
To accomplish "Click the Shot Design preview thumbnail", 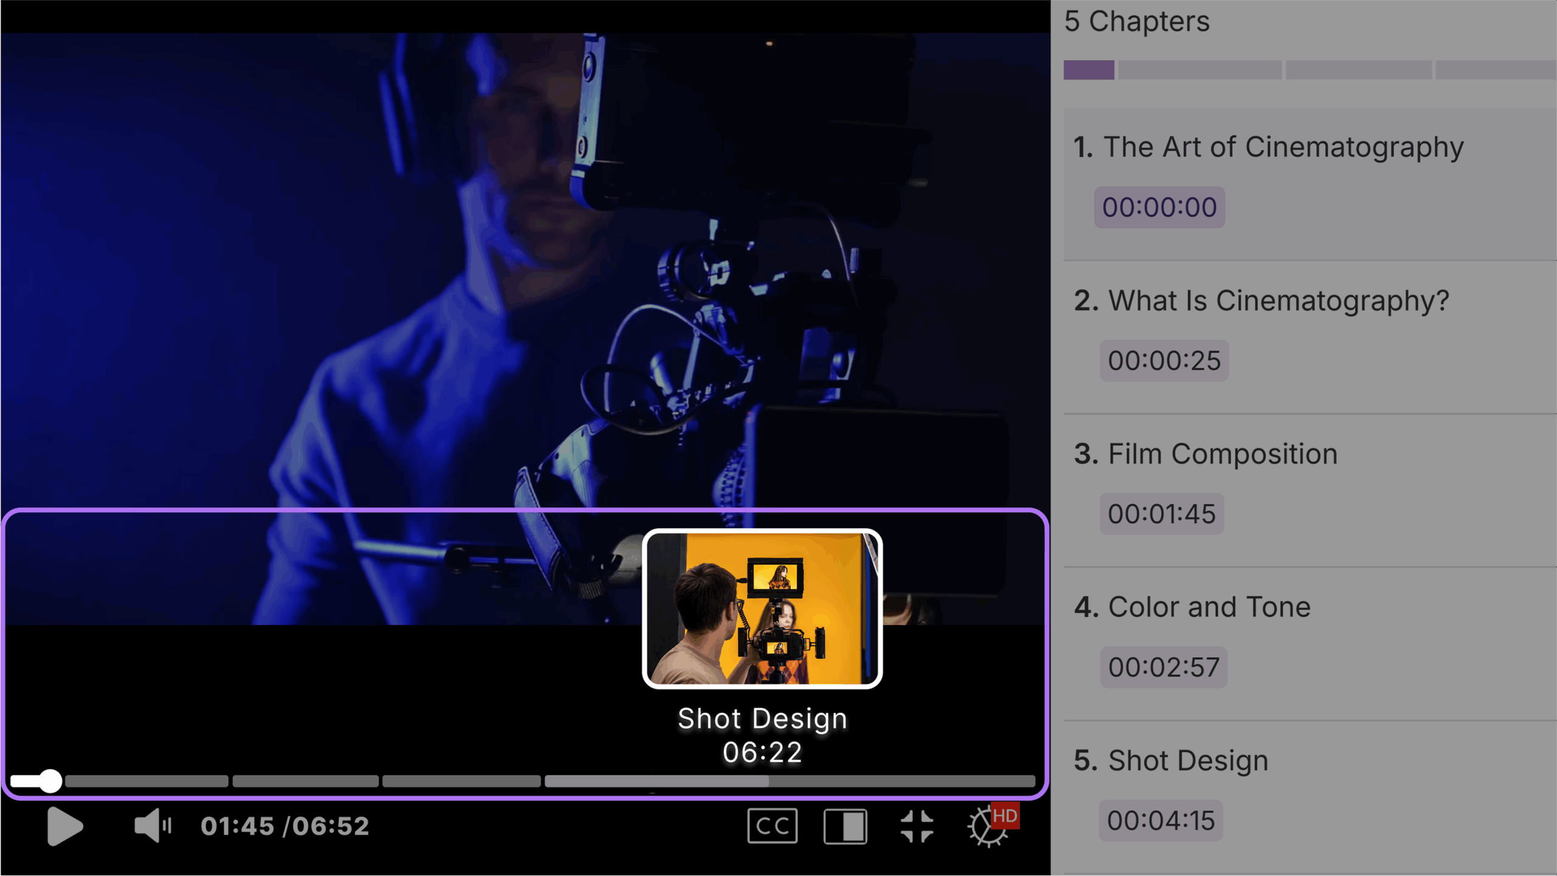I will [x=761, y=608].
